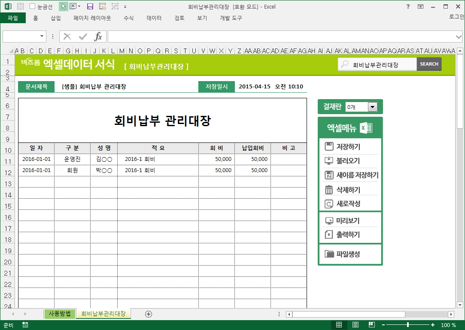Open the 수식 ribbon tab
The image size is (465, 330).
[128, 18]
